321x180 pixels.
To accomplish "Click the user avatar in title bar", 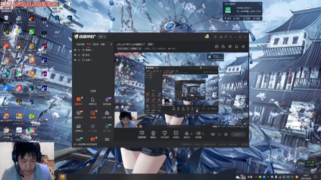I will pos(207,36).
